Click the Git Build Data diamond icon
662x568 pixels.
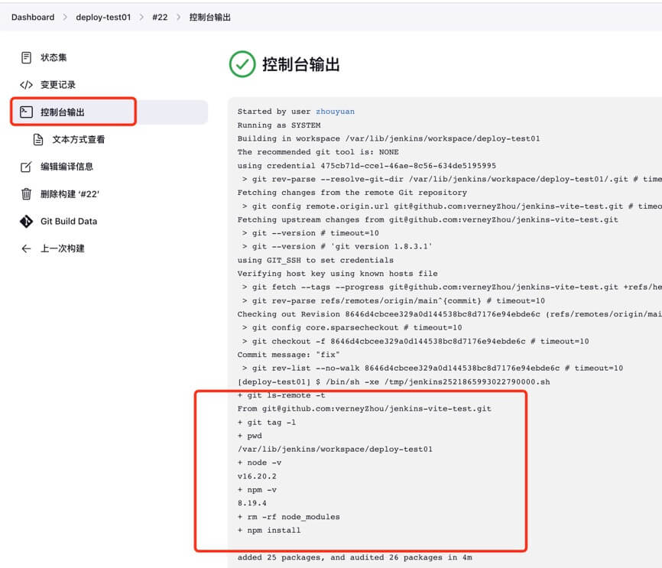26,222
